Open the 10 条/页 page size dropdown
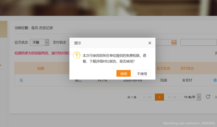This screenshot has height=127, width=217. tap(192, 97)
